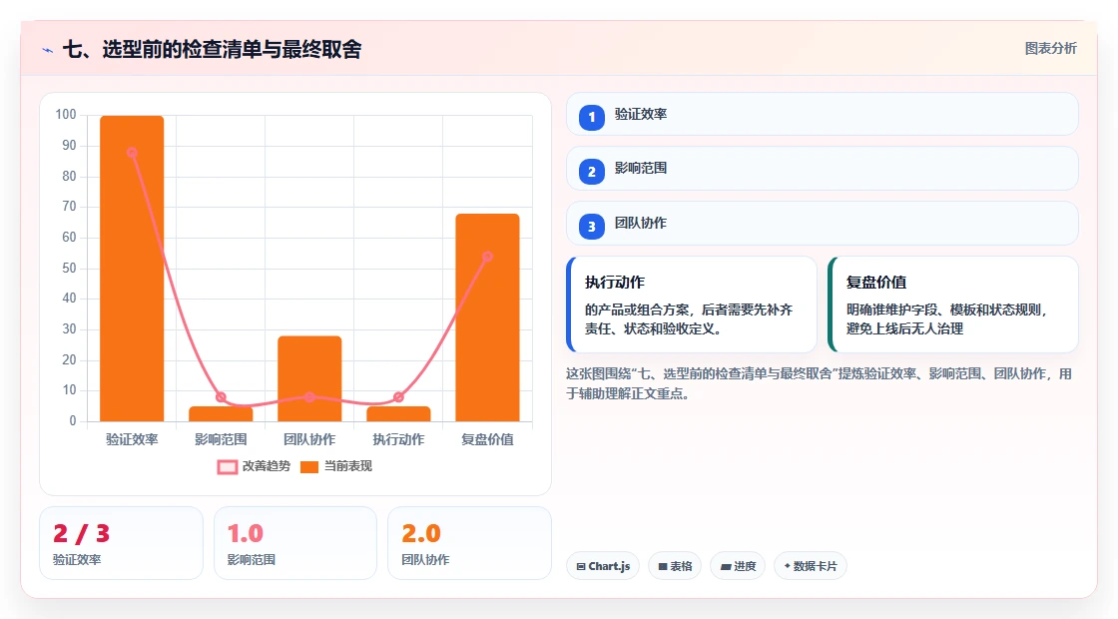Click the x-axis label 执行动作
The width and height of the screenshot is (1118, 619).
tap(398, 439)
